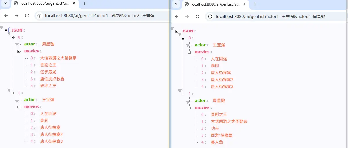Collapse root JSON node in left window

pos(6,30)
